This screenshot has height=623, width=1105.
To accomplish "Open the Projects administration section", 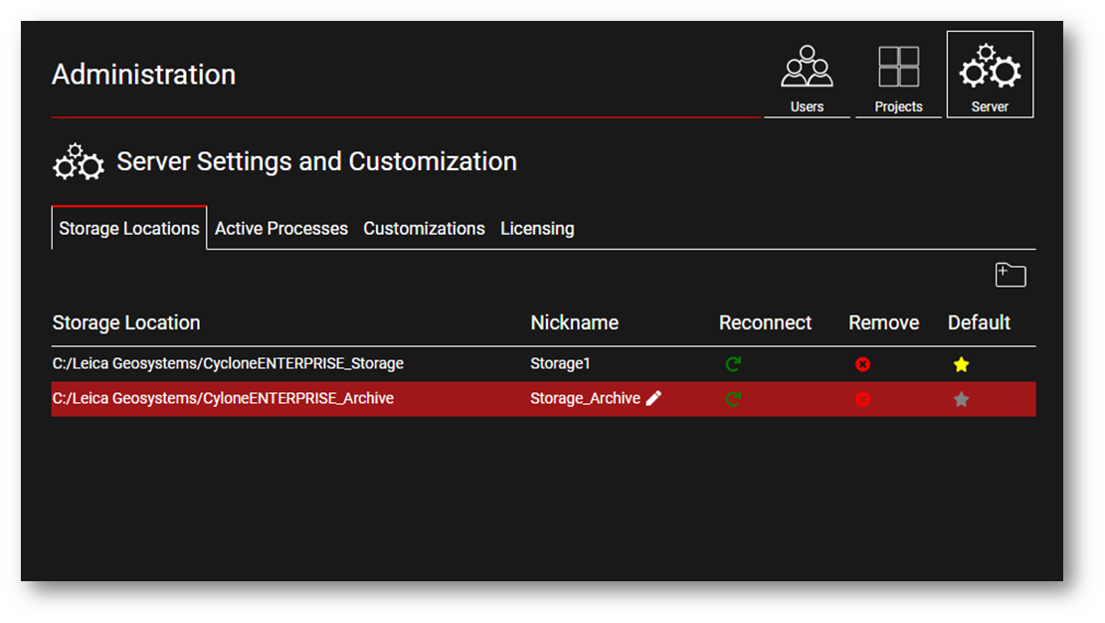I will [x=898, y=78].
